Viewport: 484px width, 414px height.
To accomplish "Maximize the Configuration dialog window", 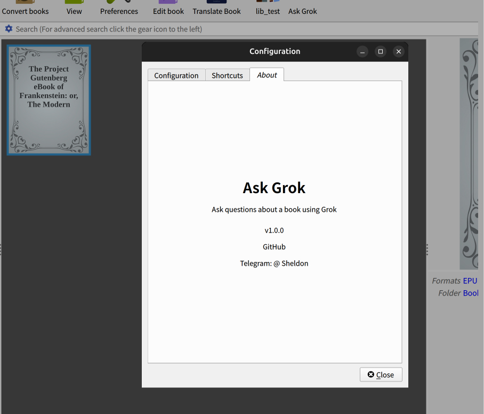I will [381, 52].
